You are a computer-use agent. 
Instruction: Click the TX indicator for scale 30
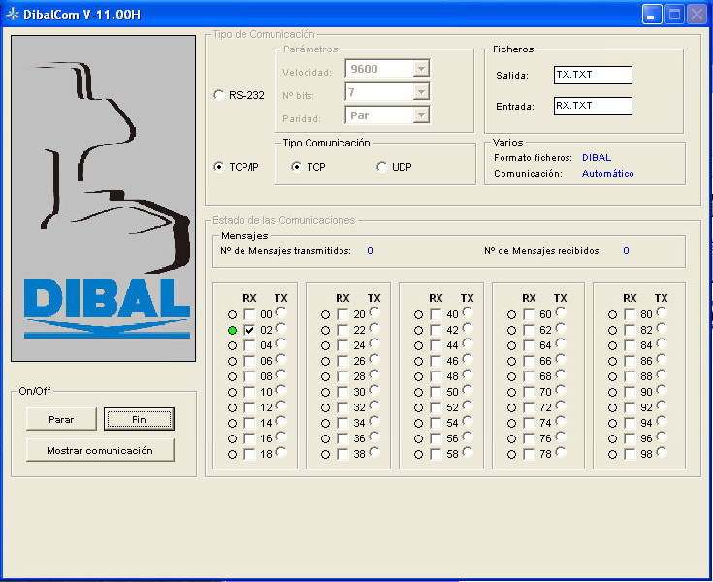coord(374,390)
